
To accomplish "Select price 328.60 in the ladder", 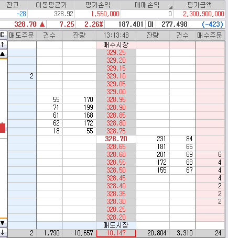I will coord(116,155).
